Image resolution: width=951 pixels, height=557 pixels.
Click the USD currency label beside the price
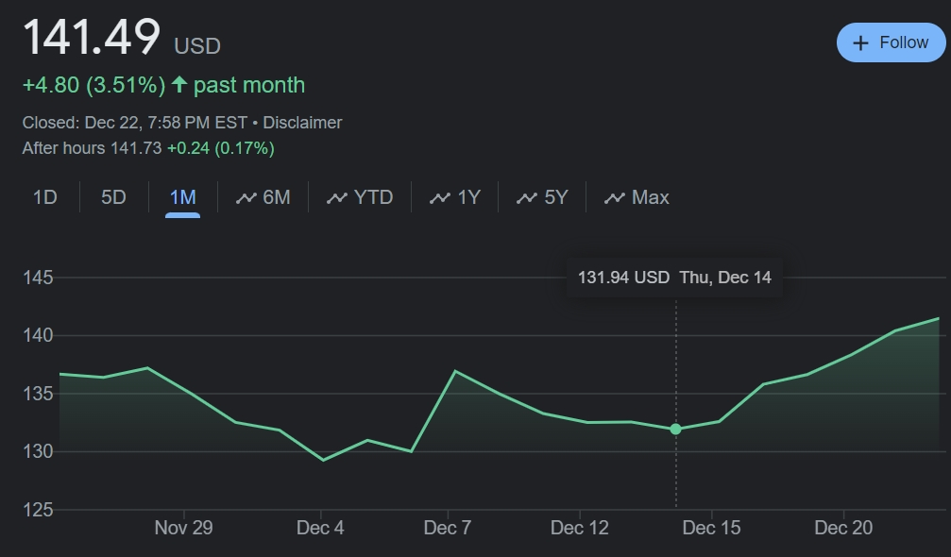[x=197, y=46]
